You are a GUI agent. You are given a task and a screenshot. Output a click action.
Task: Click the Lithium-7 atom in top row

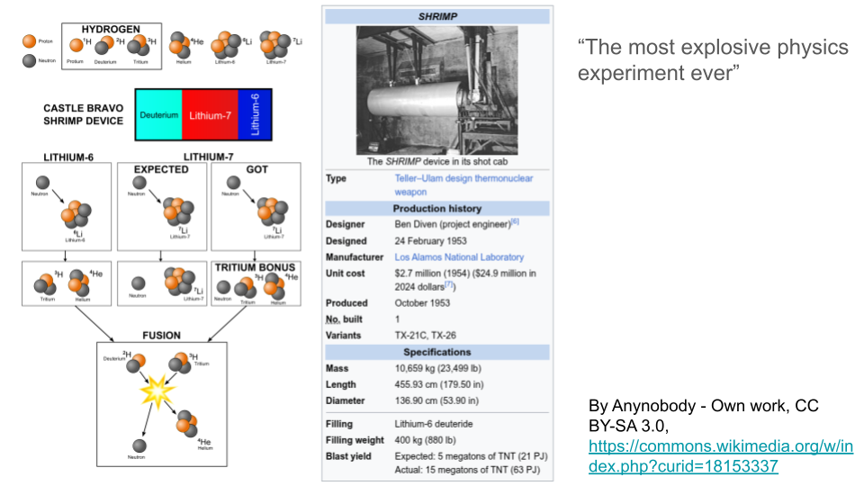[x=271, y=45]
